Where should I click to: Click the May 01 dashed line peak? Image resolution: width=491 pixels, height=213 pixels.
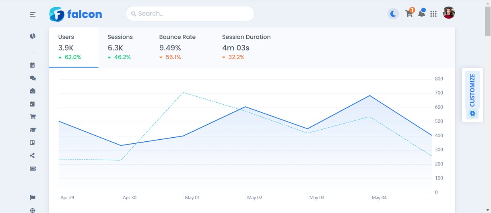(183, 93)
